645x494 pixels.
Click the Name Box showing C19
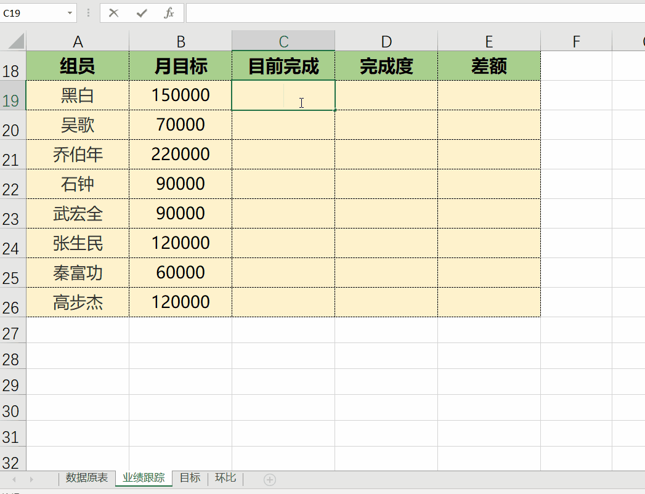click(33, 13)
